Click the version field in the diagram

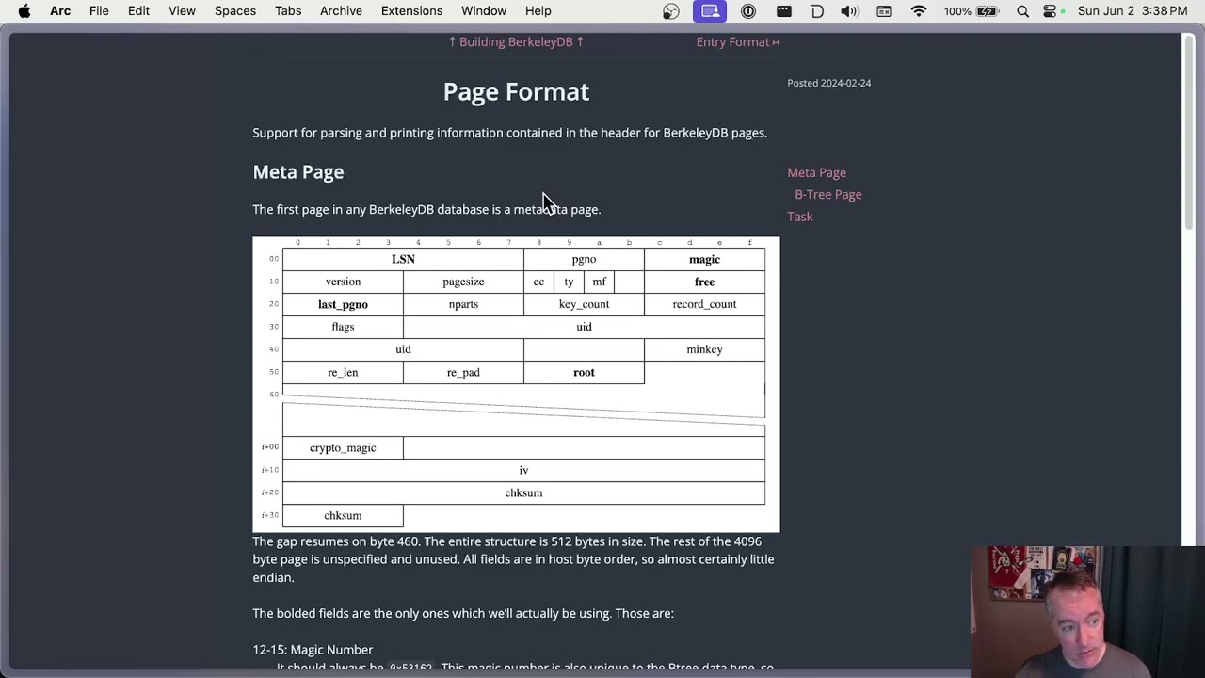pos(343,282)
